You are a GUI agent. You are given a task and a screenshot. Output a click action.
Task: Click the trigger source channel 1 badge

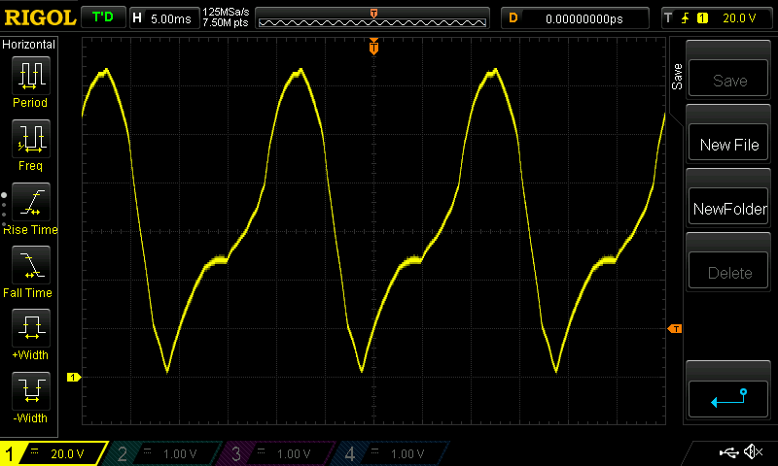point(702,18)
